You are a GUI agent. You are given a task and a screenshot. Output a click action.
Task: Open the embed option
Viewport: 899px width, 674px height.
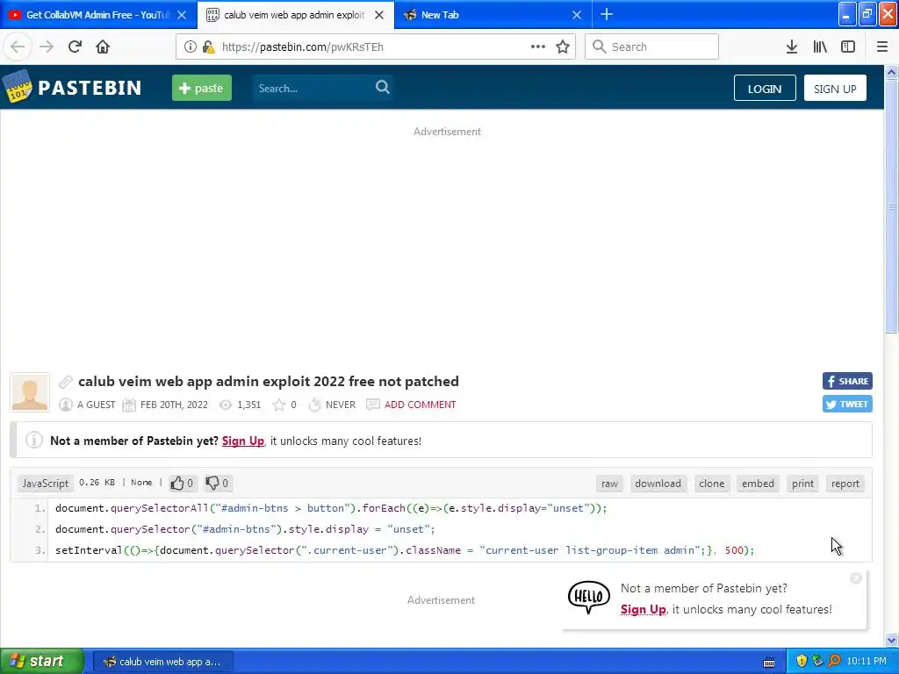(x=758, y=484)
